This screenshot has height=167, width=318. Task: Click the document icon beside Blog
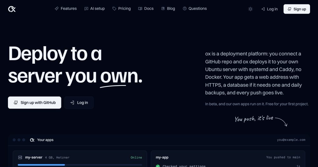(x=163, y=9)
